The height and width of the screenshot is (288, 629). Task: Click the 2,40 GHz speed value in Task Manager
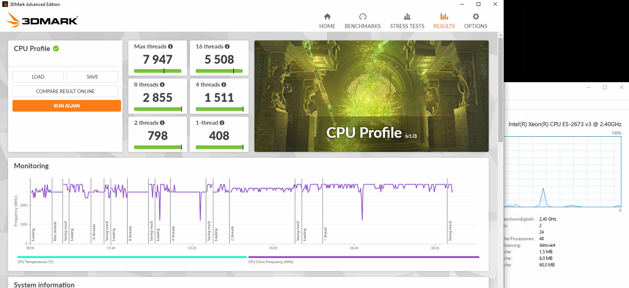point(548,219)
